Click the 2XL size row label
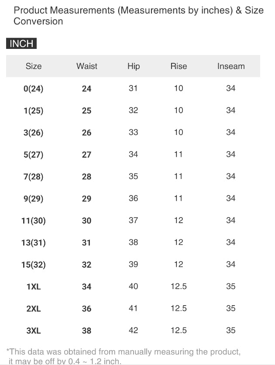Screen dimensions: 275x365 click(x=34, y=309)
